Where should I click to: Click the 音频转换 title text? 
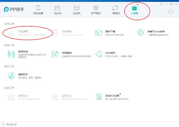67,53
